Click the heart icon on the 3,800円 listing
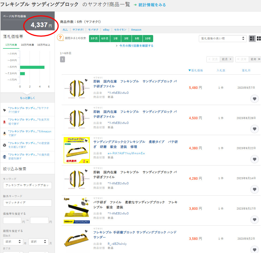The image size is (261, 253). pos(254,219)
